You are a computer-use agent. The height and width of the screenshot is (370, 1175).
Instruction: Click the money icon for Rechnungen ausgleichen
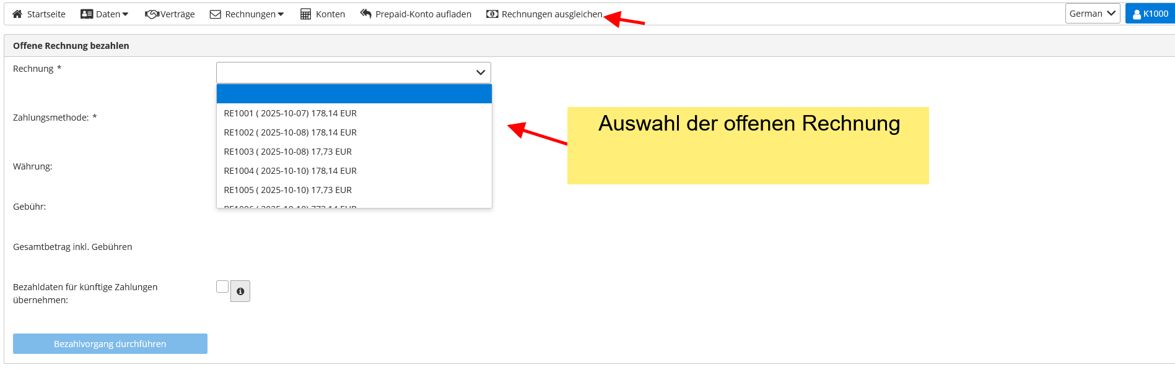point(492,14)
